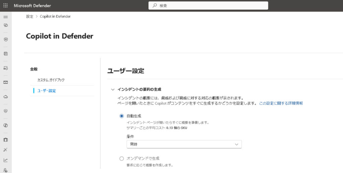Click the line chart reports icon
This screenshot has height=173, width=343.
click(x=5, y=160)
